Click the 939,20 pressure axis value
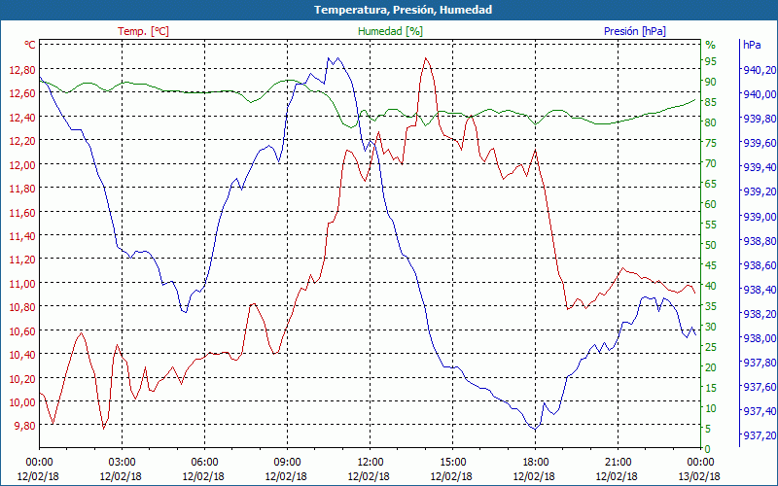This screenshot has height=486, width=778. click(x=760, y=191)
